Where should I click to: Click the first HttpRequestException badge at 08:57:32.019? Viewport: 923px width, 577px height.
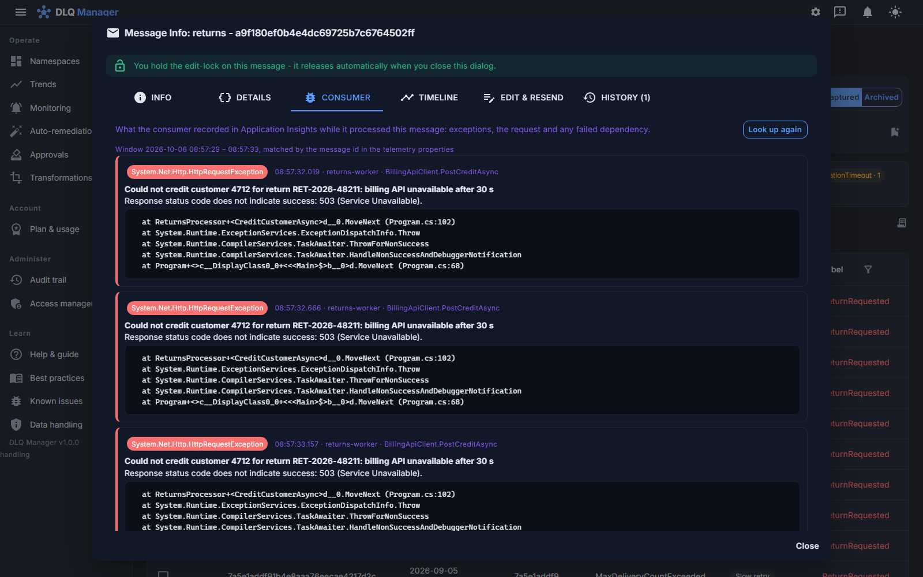click(x=197, y=172)
